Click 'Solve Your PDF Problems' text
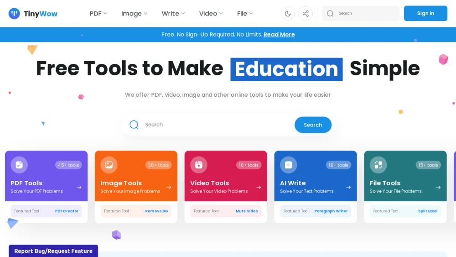The height and width of the screenshot is (257, 456). point(36,191)
